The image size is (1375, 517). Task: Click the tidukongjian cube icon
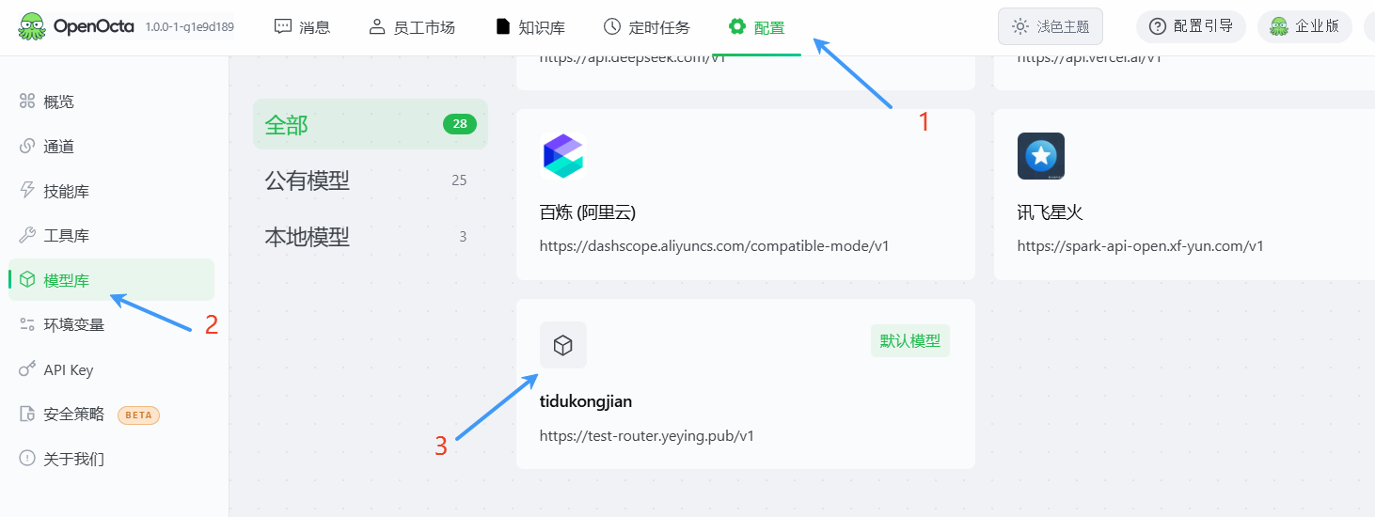pyautogui.click(x=563, y=345)
